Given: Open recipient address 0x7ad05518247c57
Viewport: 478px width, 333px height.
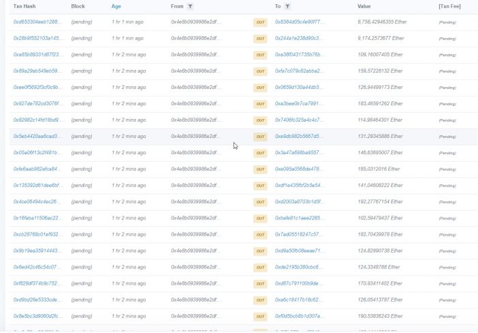Looking at the screenshot, I should 298,234.
